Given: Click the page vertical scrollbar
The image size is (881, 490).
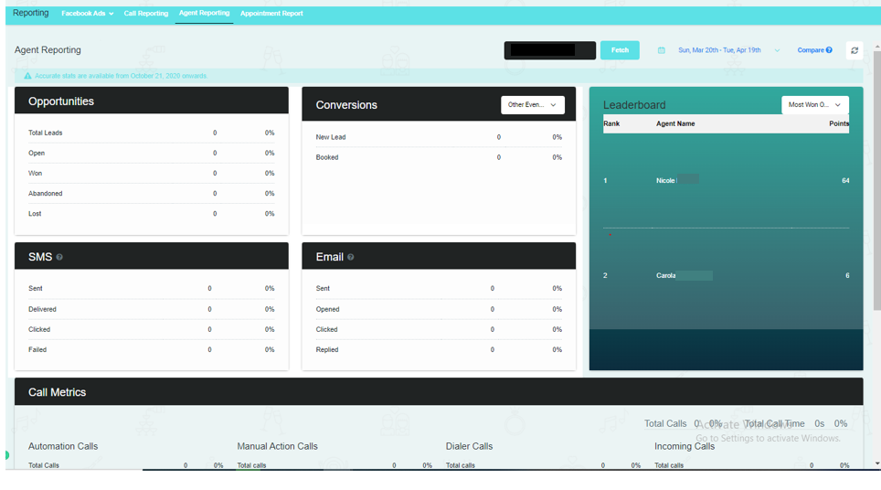Looking at the screenshot, I should click(x=877, y=180).
